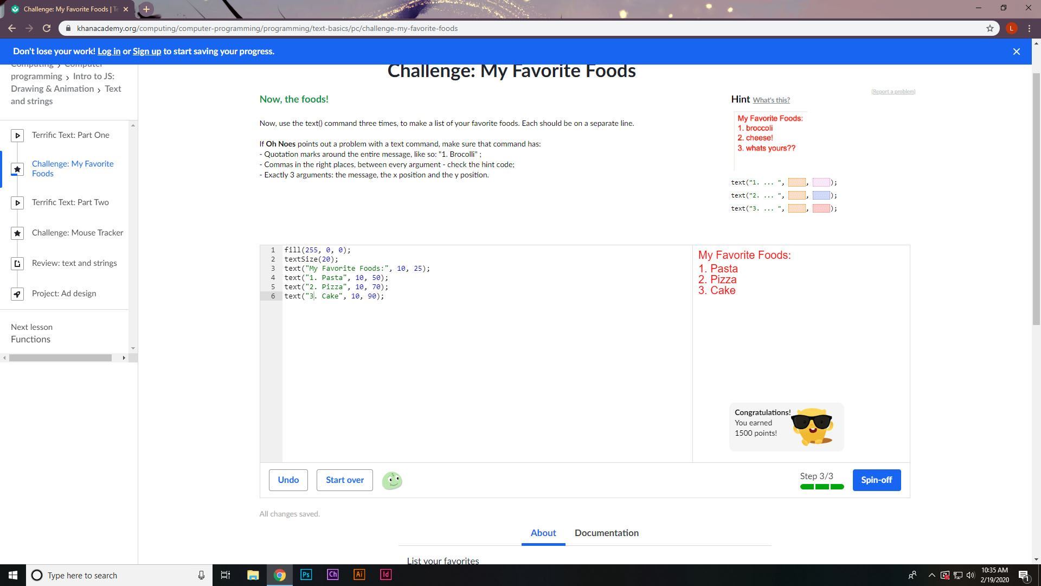Open Photoshop from the taskbar
1041x586 pixels.
[306, 575]
